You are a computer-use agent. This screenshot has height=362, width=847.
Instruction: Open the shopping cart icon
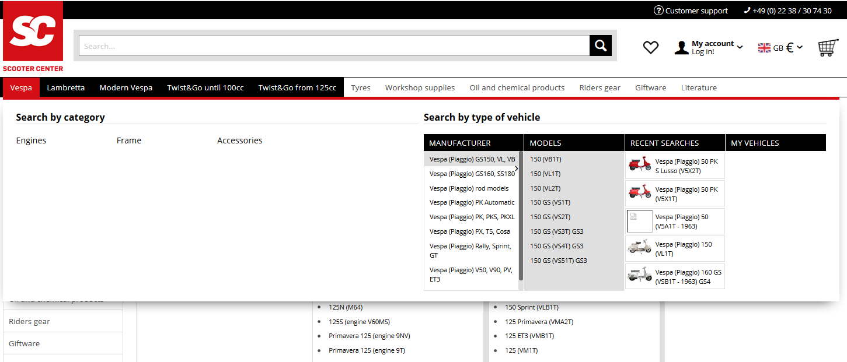click(x=828, y=47)
